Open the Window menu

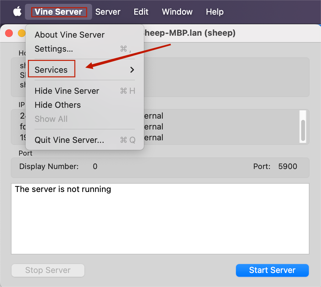177,12
